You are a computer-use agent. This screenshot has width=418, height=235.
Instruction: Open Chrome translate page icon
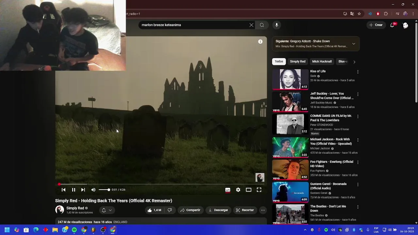[352, 14]
